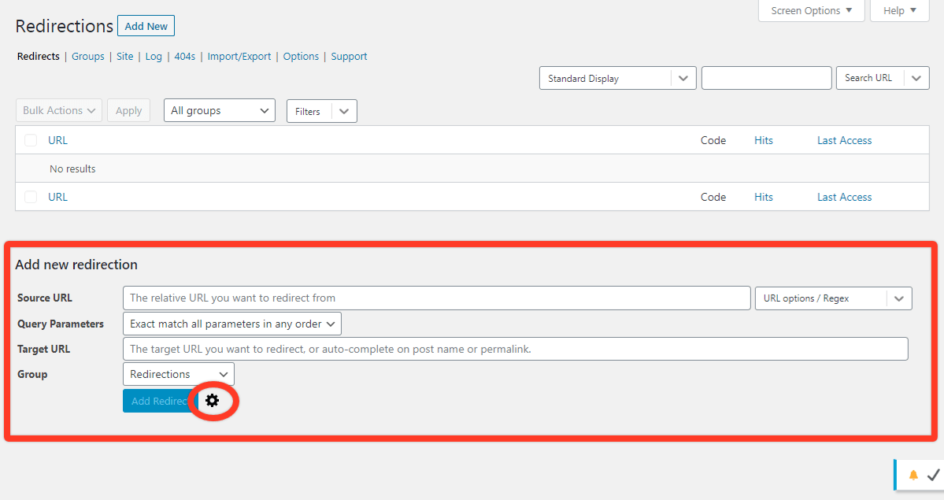This screenshot has width=944, height=500.
Task: Click the 'No results' text
Action: [x=72, y=169]
